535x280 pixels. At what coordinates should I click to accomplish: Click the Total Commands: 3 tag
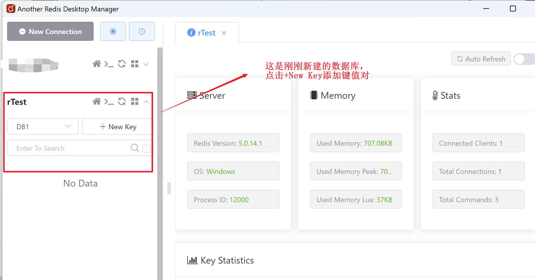tap(478, 199)
